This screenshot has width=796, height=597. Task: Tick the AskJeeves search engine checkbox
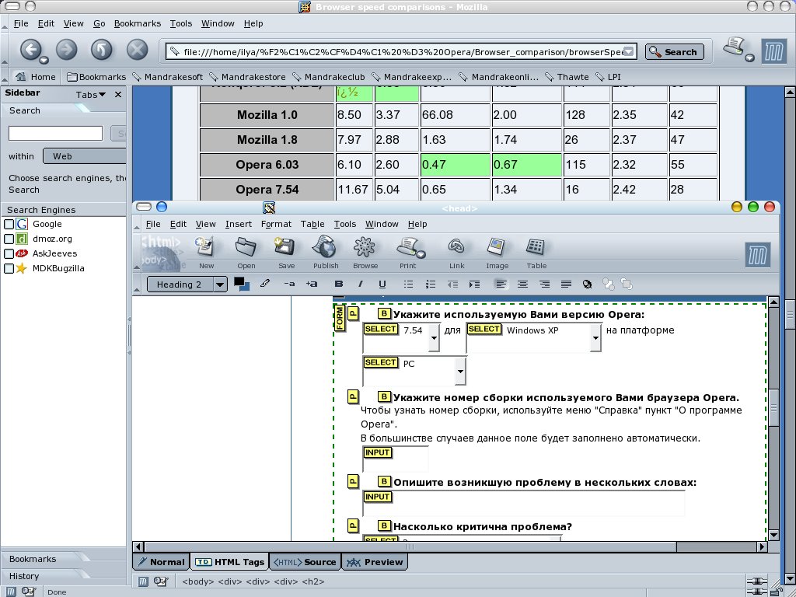point(9,254)
